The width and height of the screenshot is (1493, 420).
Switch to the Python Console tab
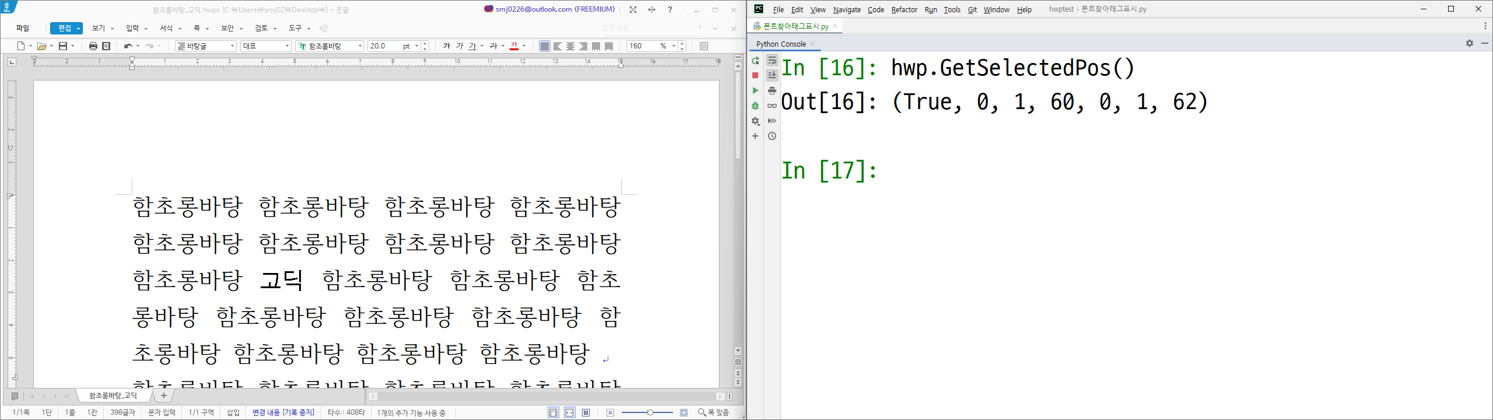(781, 44)
